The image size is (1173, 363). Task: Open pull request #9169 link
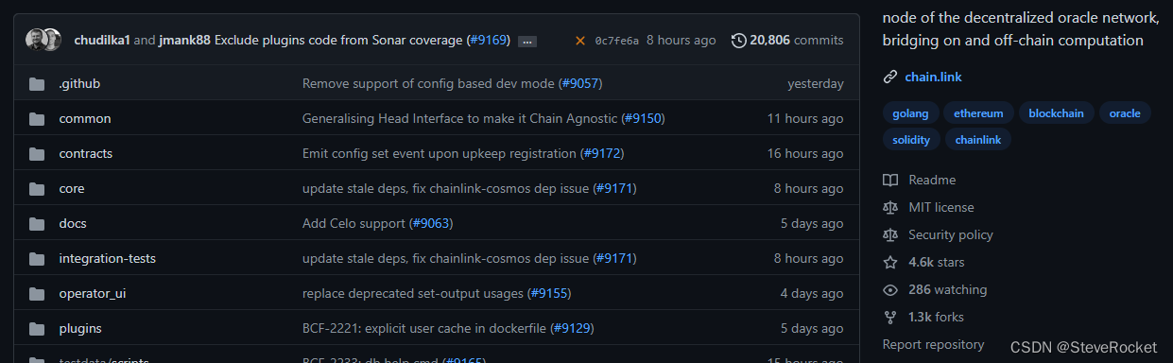coord(489,40)
